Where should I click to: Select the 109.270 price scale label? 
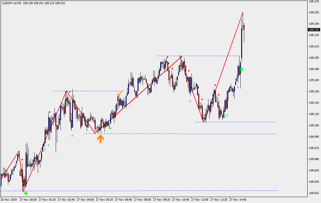point(314,1)
